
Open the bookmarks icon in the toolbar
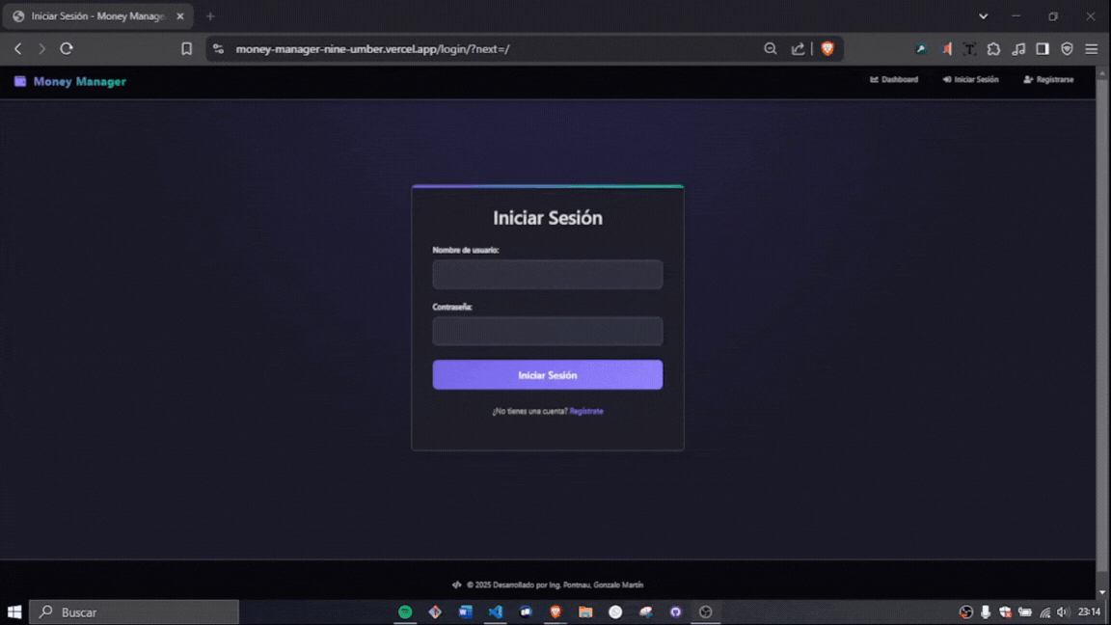tap(186, 48)
